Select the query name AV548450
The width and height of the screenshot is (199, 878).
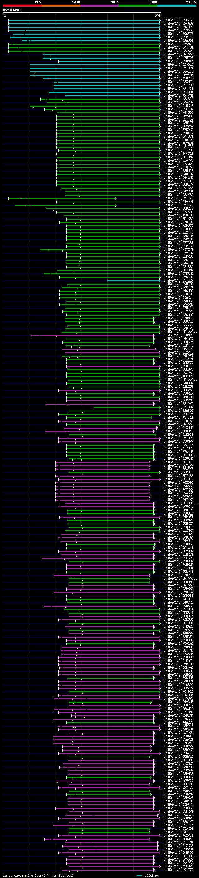[12, 10]
